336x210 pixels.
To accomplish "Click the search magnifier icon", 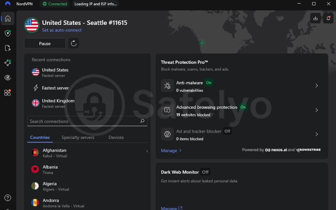I will click(142, 121).
